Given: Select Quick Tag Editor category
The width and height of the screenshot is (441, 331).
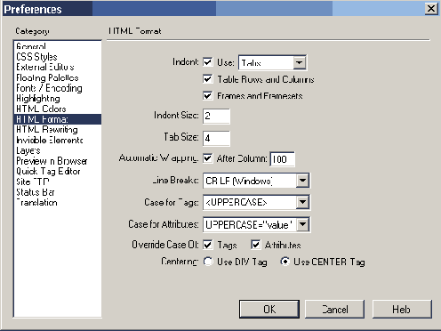Looking at the screenshot, I should [x=58, y=171].
